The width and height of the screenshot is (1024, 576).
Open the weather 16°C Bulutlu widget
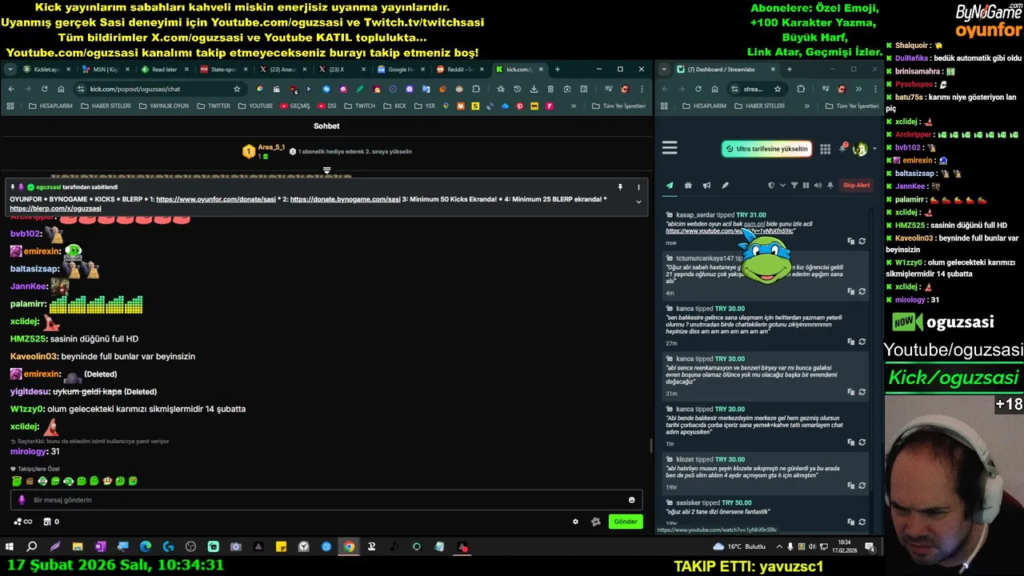pyautogui.click(x=739, y=547)
